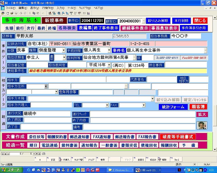Expand the 平成16年 year dropdown

(108, 65)
